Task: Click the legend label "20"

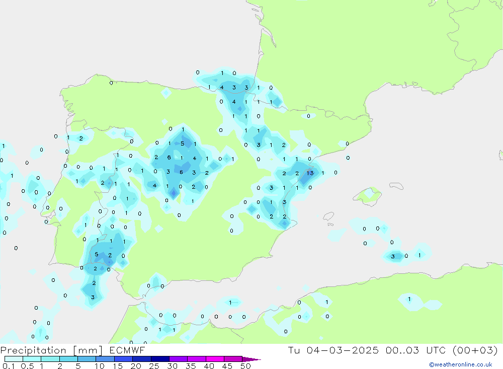Action: (136, 366)
